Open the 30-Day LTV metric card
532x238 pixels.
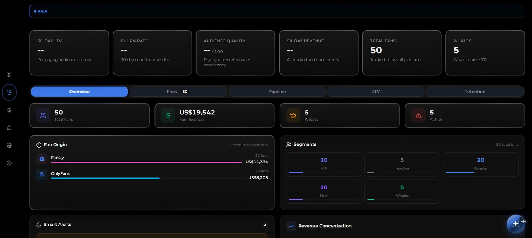tap(69, 53)
